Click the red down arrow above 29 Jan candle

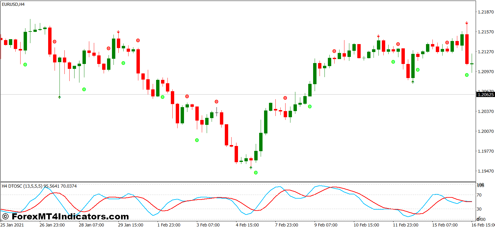(118, 32)
